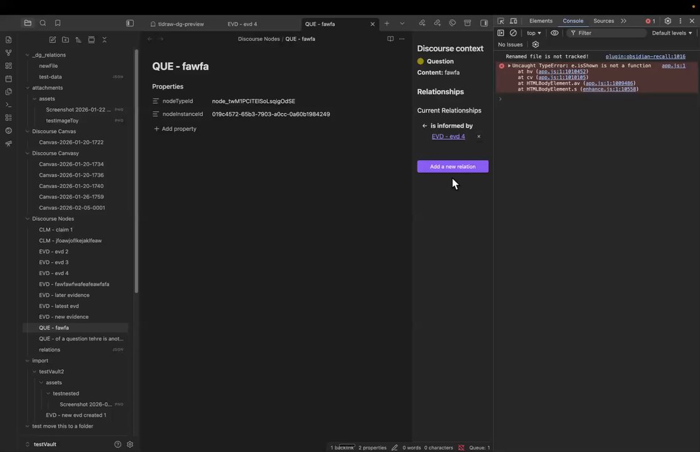Collapse the Discourse Nodes folder
The width and height of the screenshot is (700, 452).
27,218
